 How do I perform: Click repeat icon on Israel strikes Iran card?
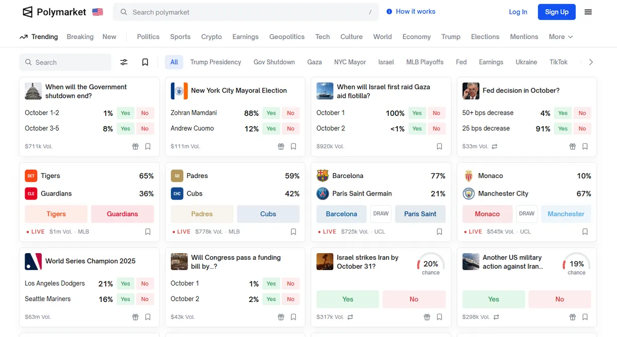(350, 317)
